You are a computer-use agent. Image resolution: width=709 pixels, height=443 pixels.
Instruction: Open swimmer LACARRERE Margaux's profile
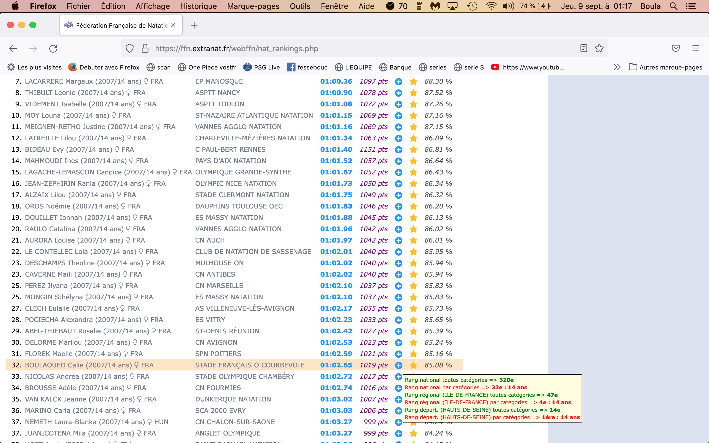(x=83, y=81)
